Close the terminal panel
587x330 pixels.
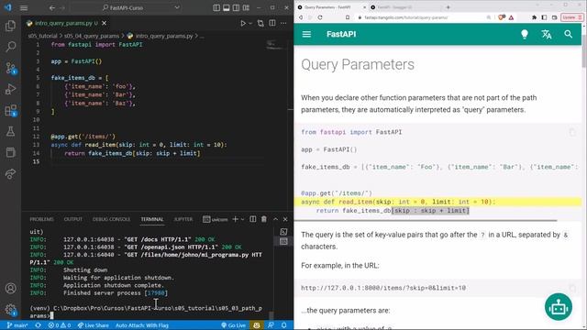pyautogui.click(x=285, y=219)
